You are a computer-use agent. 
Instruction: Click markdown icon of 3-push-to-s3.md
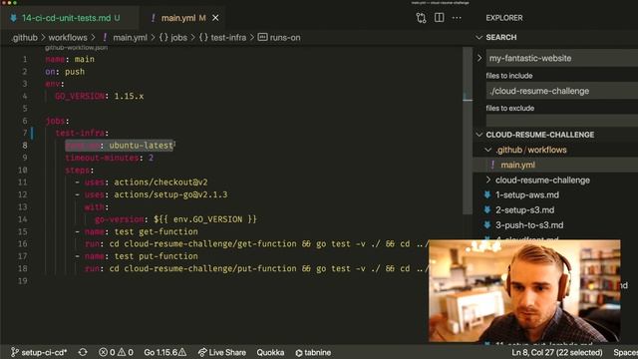pos(487,225)
